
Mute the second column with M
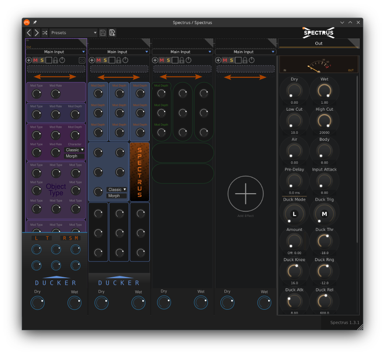click(x=98, y=60)
